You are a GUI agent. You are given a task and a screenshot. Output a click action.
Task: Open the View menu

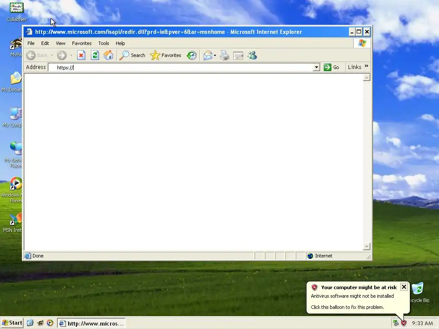click(60, 43)
